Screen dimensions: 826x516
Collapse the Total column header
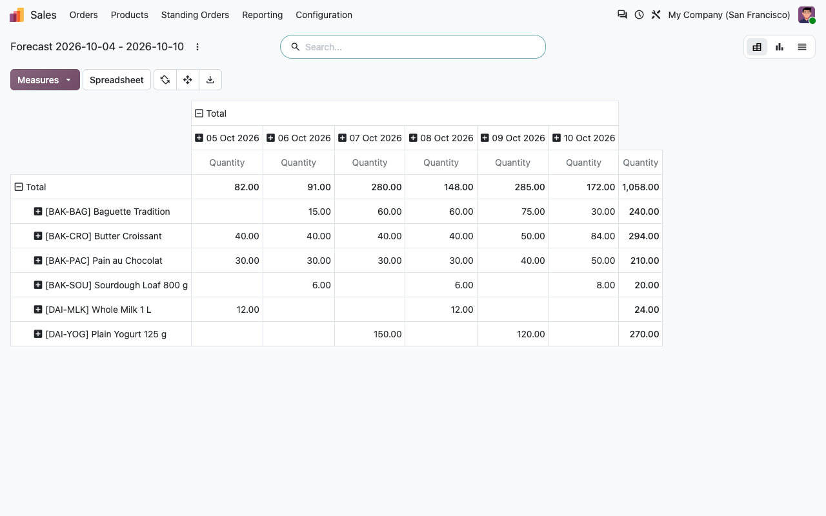pyautogui.click(x=199, y=114)
